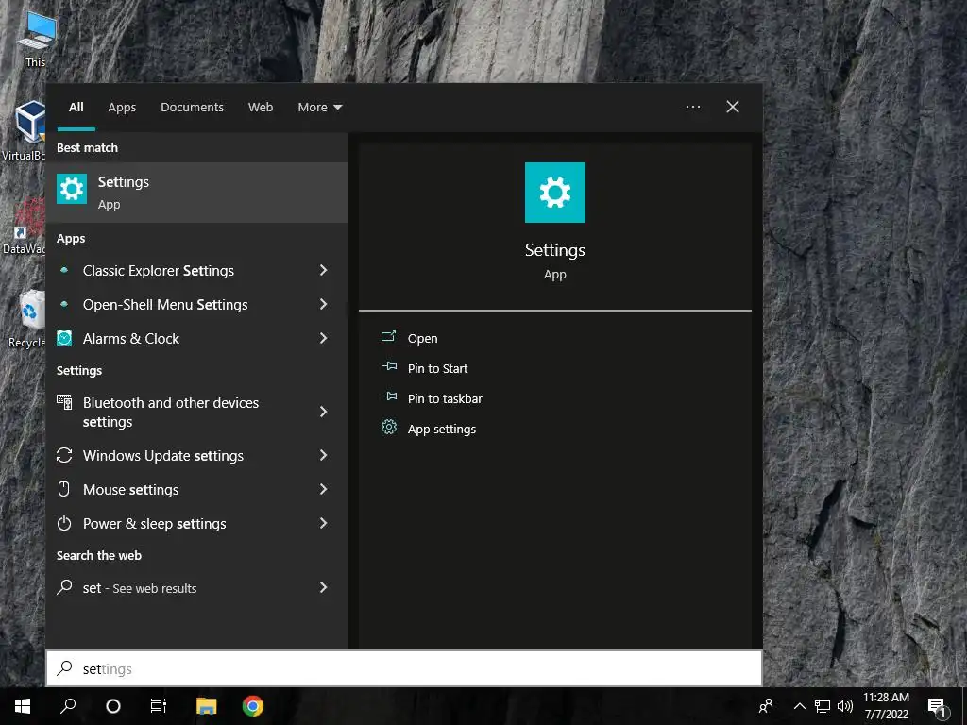Open the three-dot options menu

(x=692, y=107)
